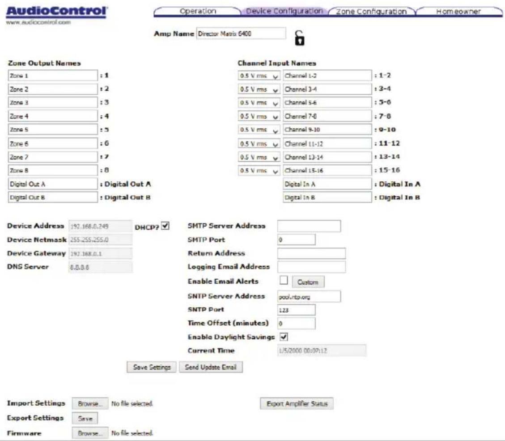
Task: Switch to the Operation tab
Action: pos(198,11)
